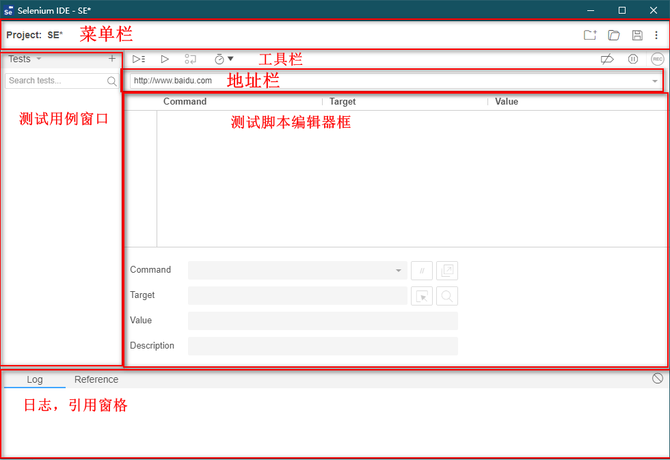The image size is (670, 460).
Task: Run all tests in suite
Action: [139, 59]
